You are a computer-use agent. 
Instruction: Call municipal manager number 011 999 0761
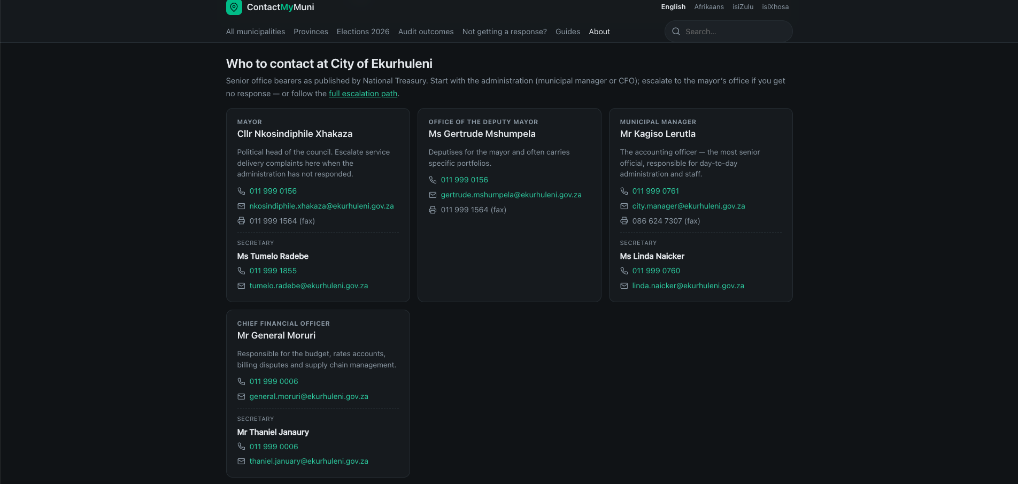(x=655, y=191)
